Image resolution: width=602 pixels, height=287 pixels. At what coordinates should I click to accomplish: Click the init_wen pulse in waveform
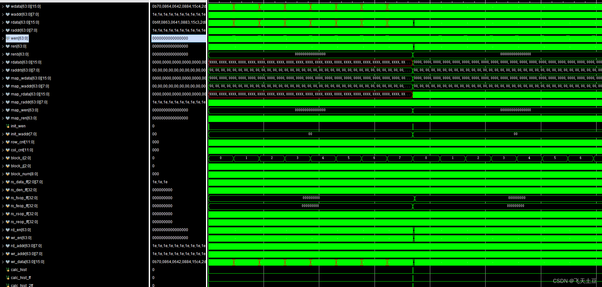(413, 126)
